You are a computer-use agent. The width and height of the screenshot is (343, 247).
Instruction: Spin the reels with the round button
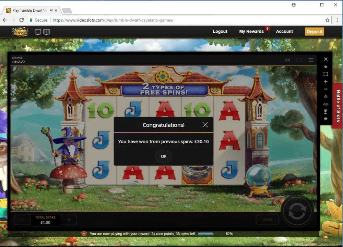pyautogui.click(x=297, y=211)
